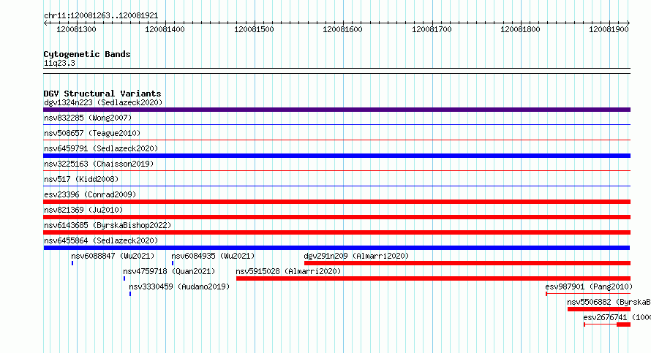Click the chr11:120081263..120081921 region label
Viewport: 651px width, 353px height.
tap(101, 15)
